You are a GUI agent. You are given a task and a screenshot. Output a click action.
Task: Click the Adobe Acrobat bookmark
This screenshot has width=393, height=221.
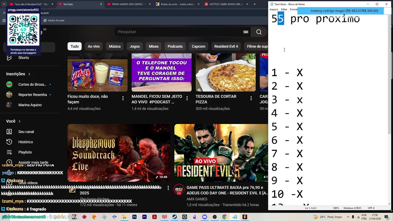(x=54, y=20)
